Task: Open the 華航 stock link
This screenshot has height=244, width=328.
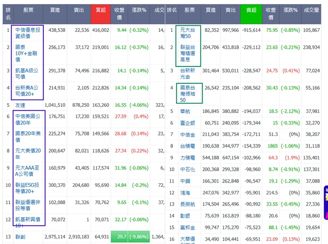Action: (185, 111)
